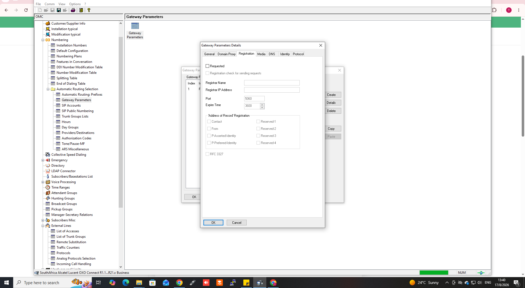Check the Reserved-3 checkbox

tap(258, 136)
